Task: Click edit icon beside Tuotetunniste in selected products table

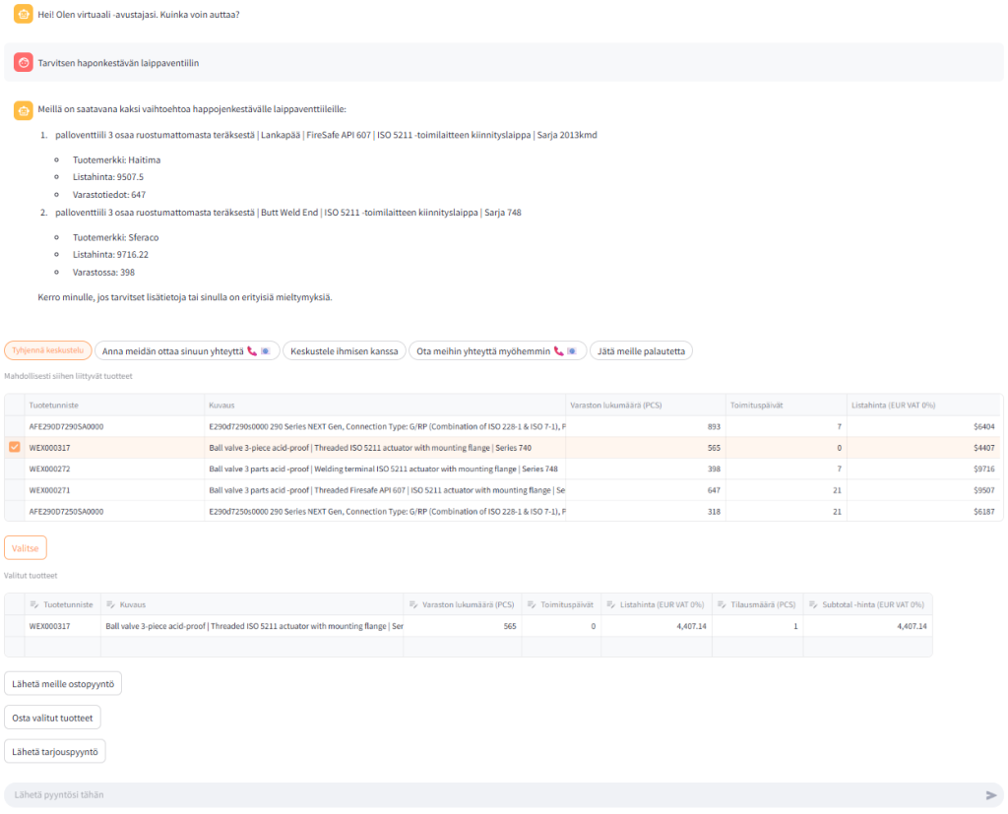Action: pyautogui.click(x=33, y=604)
